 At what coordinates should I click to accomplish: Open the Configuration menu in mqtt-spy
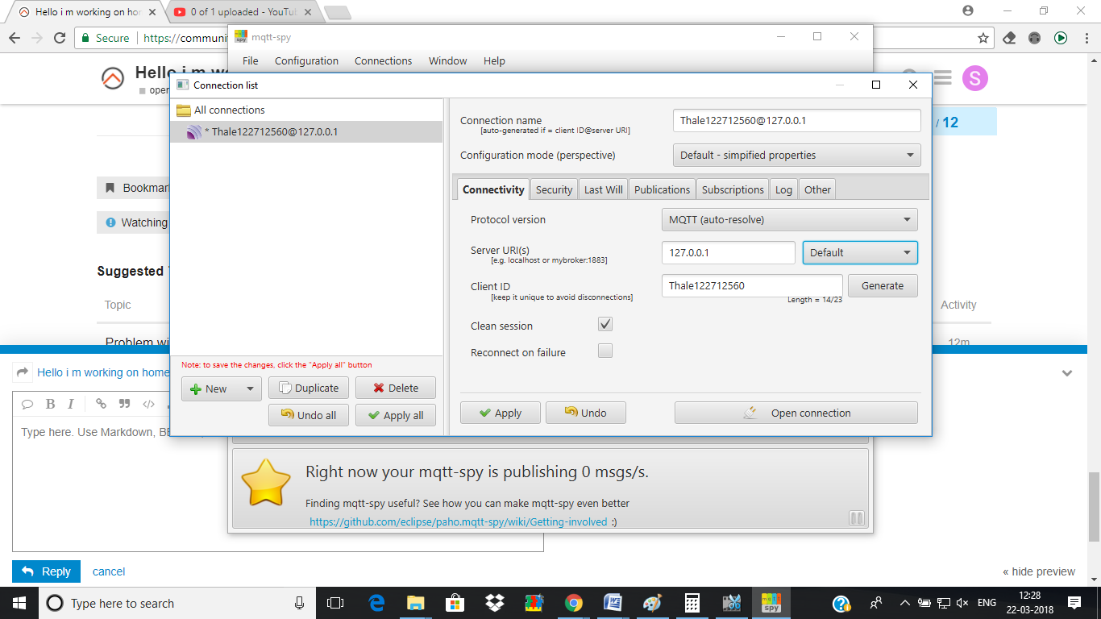(306, 60)
